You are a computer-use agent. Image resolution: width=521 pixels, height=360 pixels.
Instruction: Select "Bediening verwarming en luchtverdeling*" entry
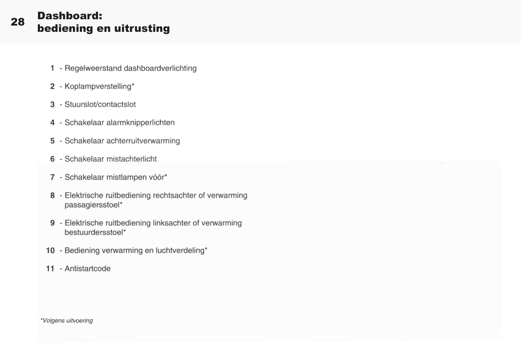[x=136, y=250]
